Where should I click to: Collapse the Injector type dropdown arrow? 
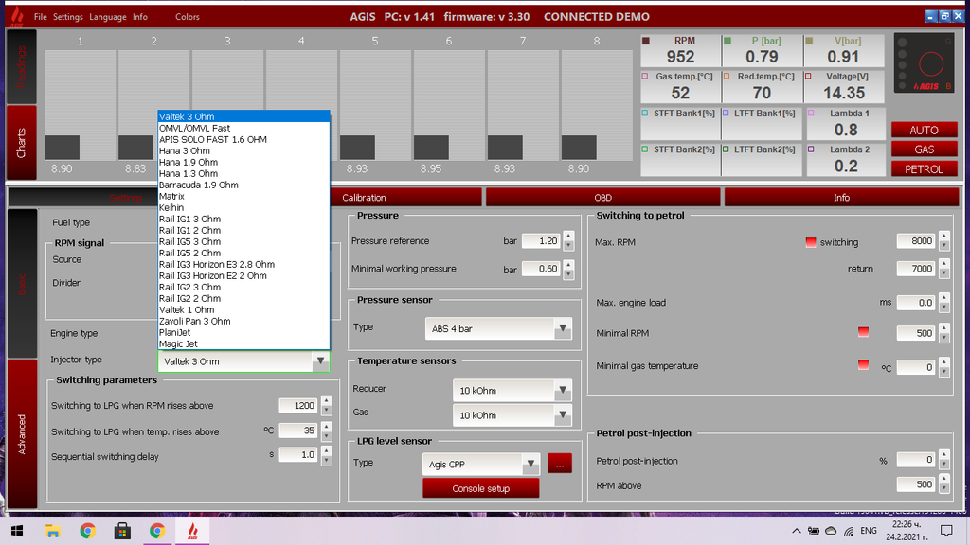coord(320,360)
